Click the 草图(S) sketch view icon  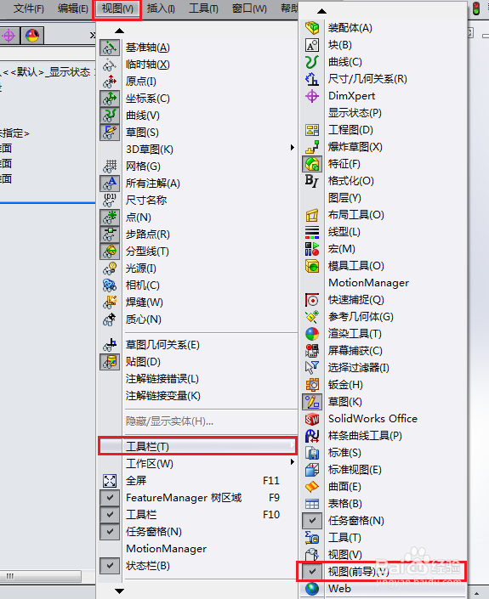[110, 133]
